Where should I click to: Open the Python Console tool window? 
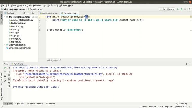[35, 103]
